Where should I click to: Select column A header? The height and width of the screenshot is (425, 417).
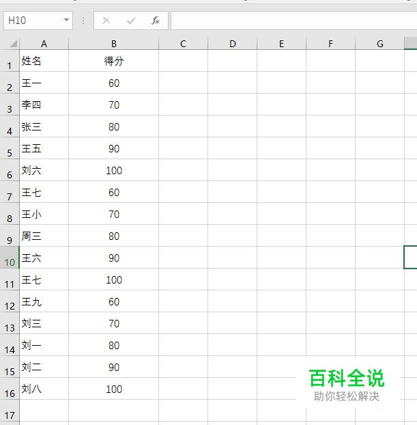44,44
